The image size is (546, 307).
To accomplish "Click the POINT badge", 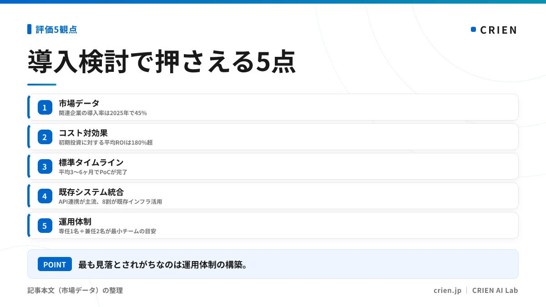I will (55, 264).
